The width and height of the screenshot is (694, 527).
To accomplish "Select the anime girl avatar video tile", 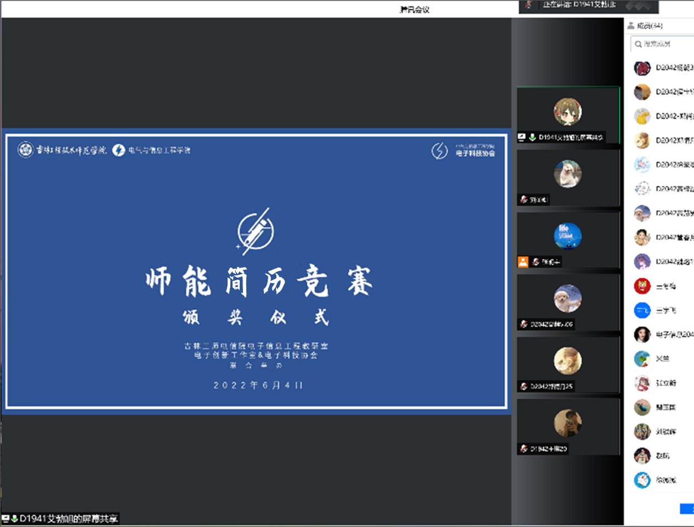I will click(567, 112).
